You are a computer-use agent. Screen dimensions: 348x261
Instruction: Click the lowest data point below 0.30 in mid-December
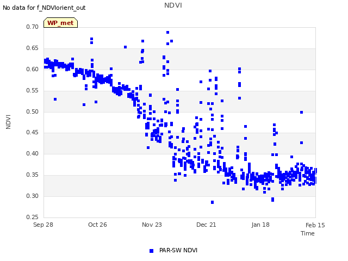tap(212, 202)
